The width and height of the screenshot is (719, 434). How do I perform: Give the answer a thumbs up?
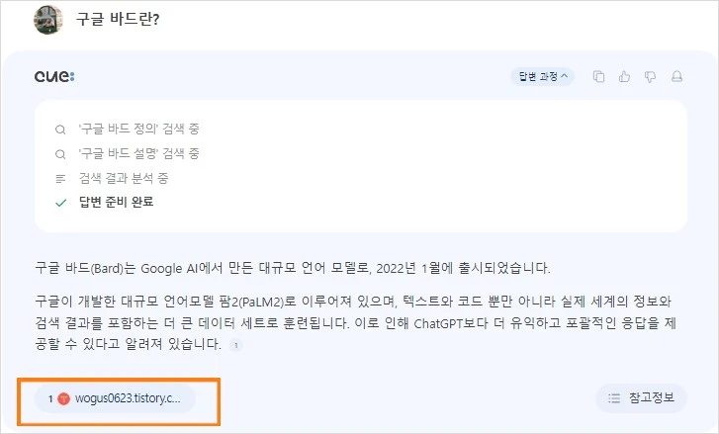click(x=624, y=76)
